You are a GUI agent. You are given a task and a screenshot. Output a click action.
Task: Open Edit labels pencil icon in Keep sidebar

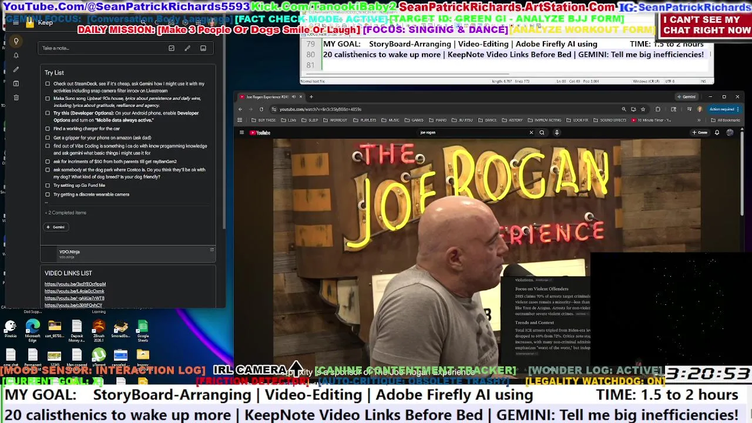[16, 69]
